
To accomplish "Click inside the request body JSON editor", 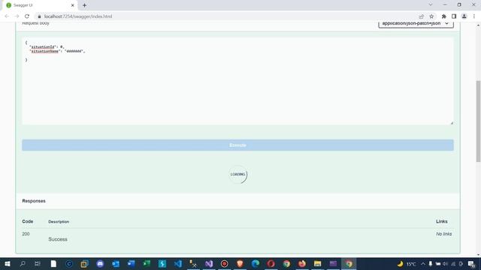I will point(237,81).
